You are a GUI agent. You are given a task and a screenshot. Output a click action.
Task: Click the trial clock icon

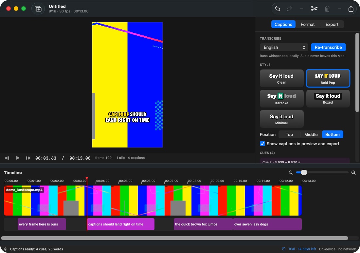[x=284, y=249]
